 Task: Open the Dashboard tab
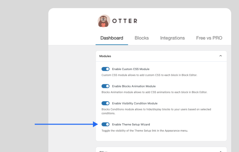112,38
